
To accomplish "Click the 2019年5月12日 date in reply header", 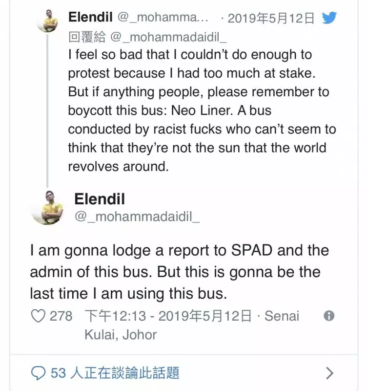I will click(271, 18).
